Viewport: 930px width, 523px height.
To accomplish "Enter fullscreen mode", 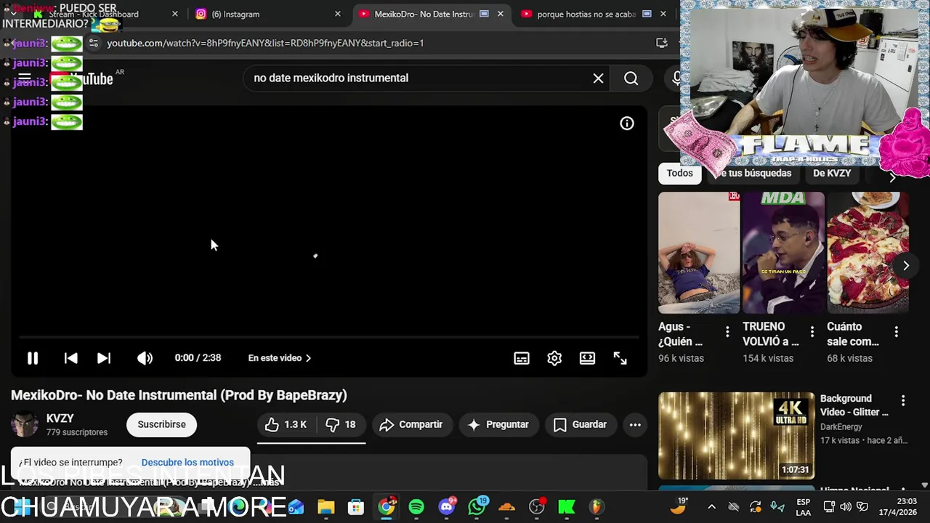I will tap(620, 358).
